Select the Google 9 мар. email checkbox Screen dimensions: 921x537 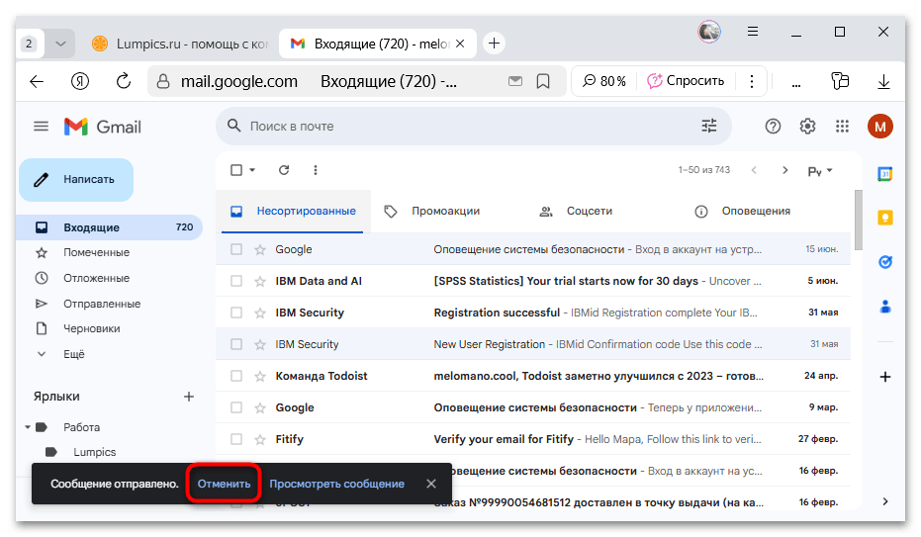(236, 407)
